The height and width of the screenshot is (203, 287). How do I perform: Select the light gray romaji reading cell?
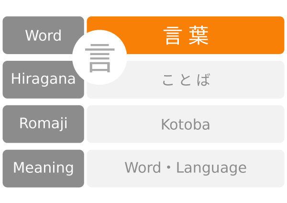(249, 124)
